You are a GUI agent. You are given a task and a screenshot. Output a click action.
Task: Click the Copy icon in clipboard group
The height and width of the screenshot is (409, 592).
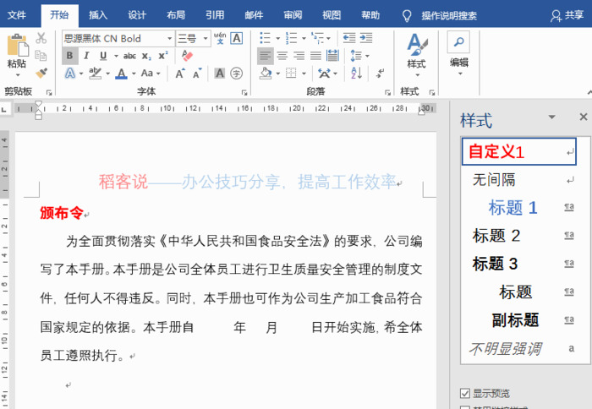click(41, 56)
